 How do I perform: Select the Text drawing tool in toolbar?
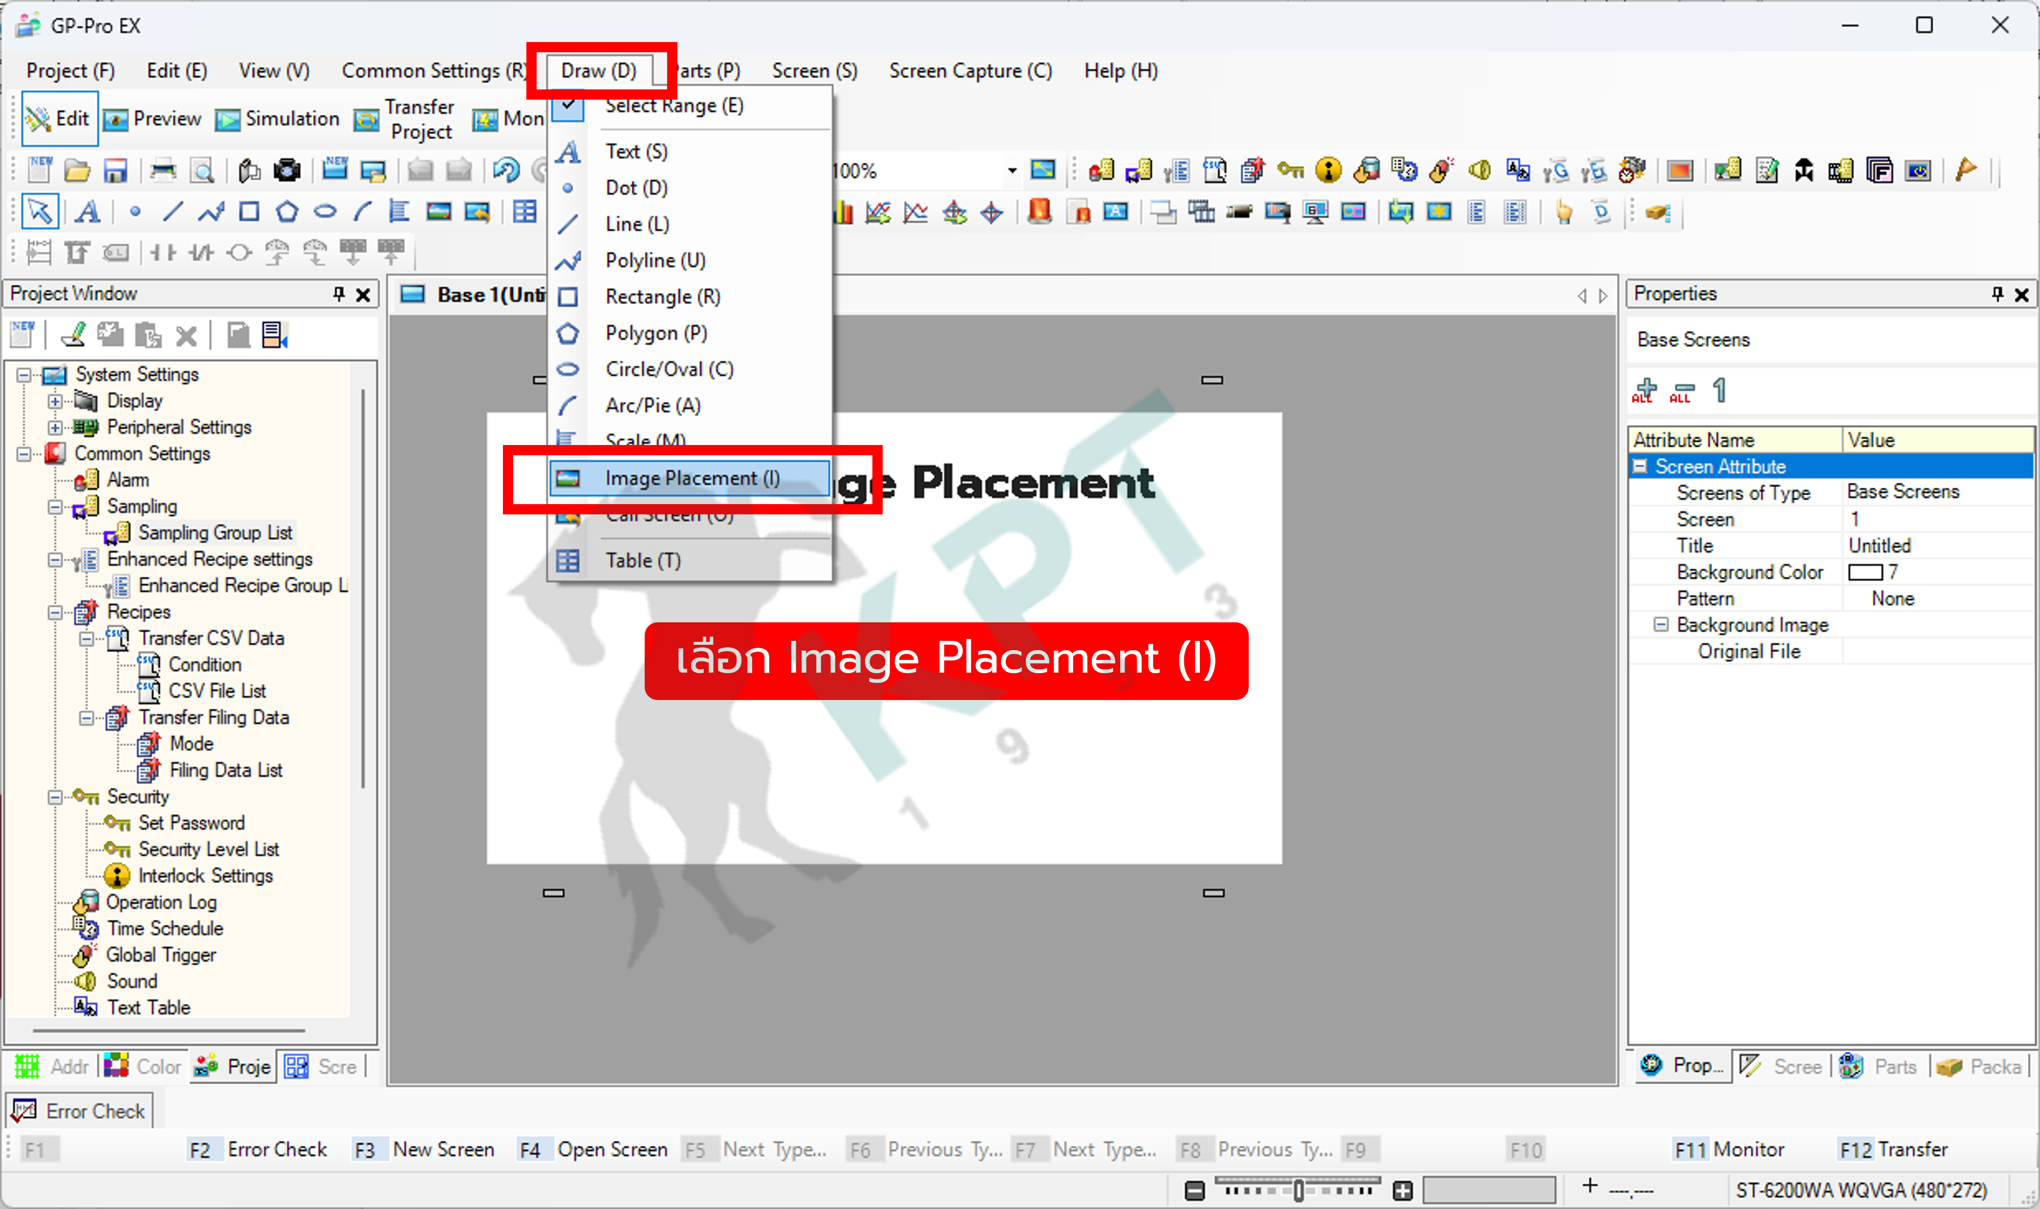coord(88,212)
